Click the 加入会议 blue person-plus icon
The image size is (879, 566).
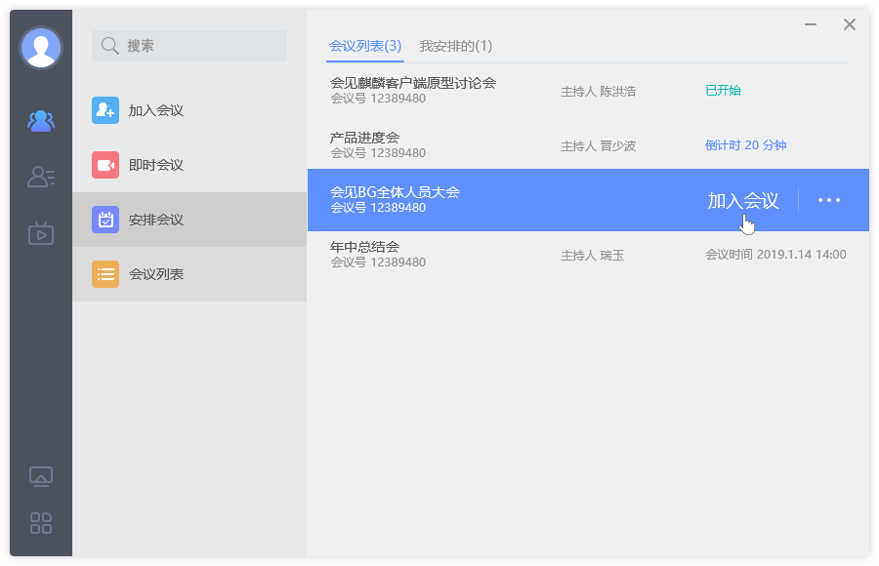(105, 110)
